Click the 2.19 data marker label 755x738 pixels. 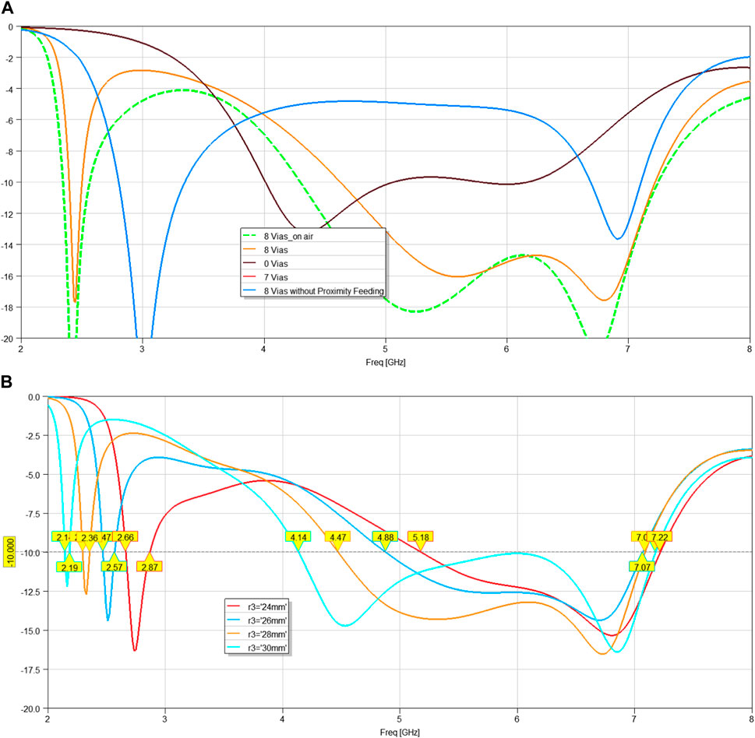coord(69,568)
